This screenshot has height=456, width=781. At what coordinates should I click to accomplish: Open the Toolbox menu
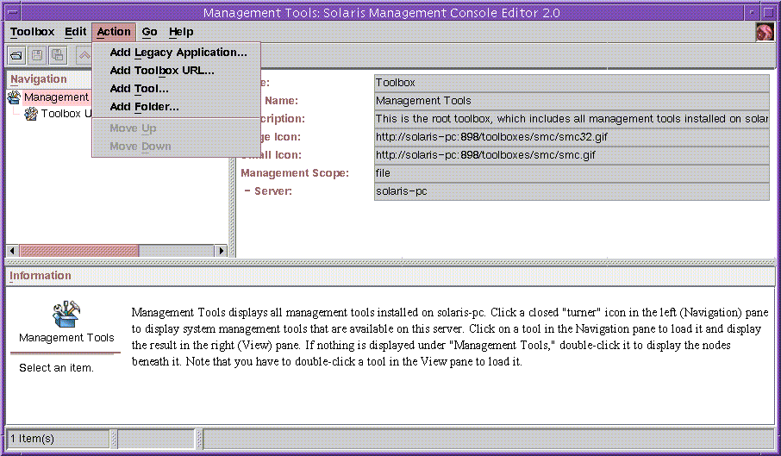33,32
